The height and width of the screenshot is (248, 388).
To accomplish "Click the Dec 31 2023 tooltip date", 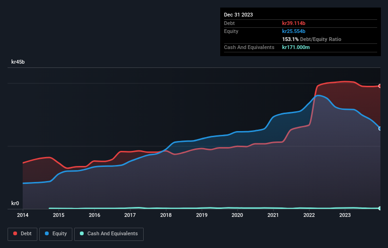I will tap(238, 15).
